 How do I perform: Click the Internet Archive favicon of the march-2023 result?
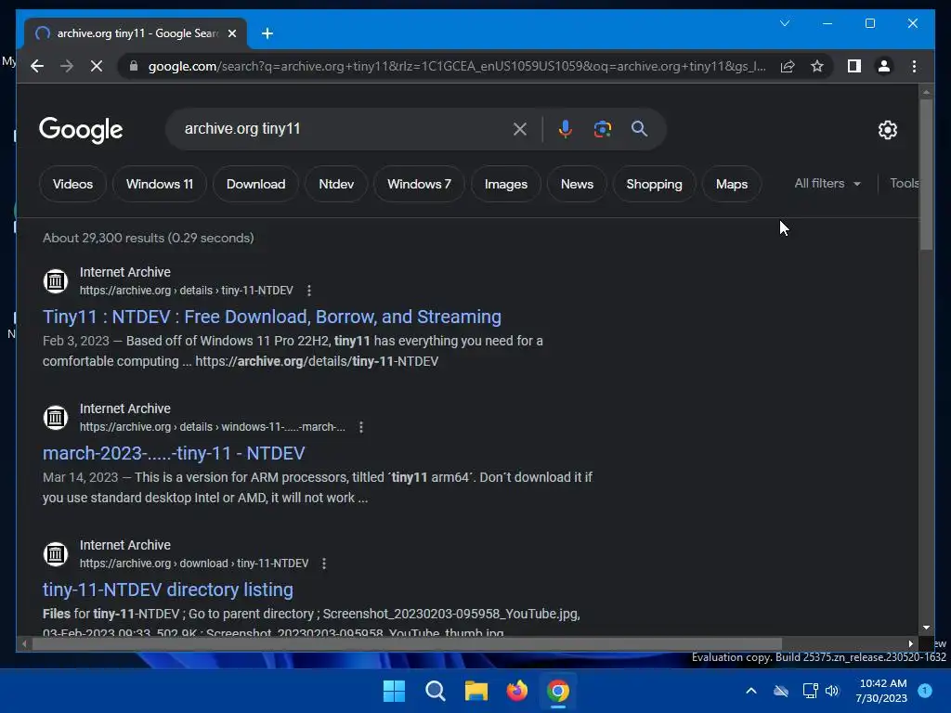[x=55, y=418]
